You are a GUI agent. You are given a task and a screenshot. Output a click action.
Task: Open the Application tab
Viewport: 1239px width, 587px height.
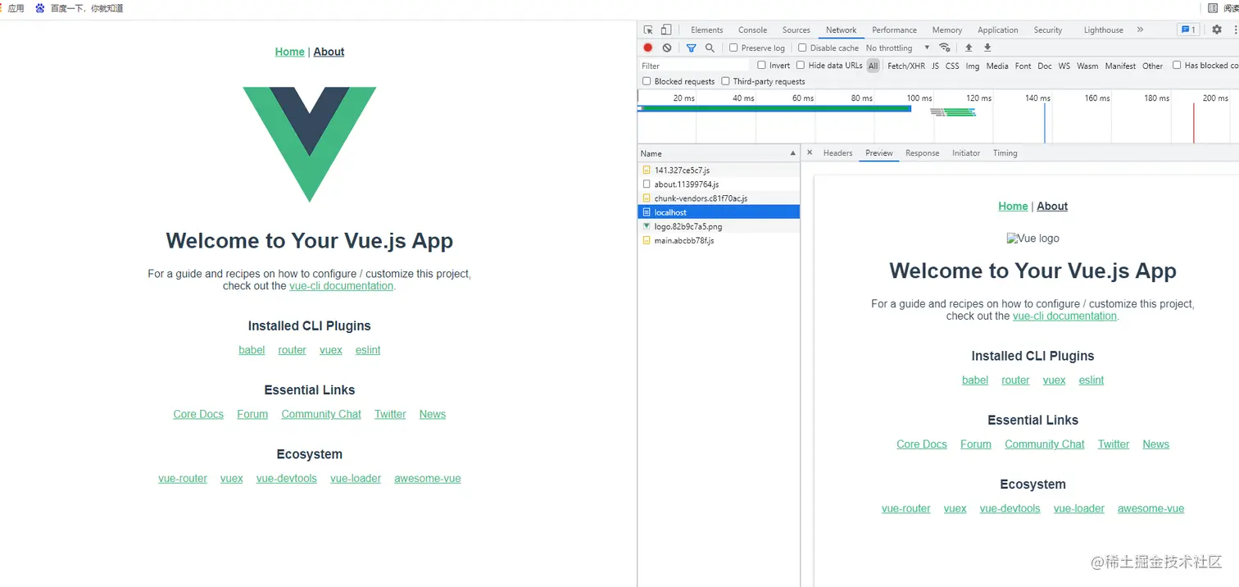tap(997, 30)
